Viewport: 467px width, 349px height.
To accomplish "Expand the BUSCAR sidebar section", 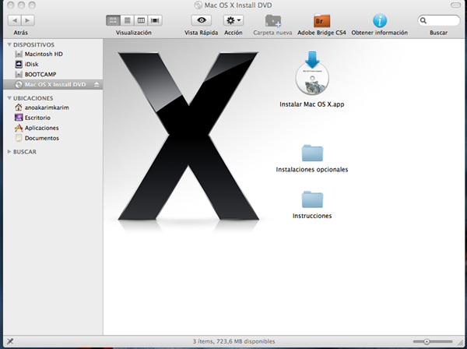I will tap(9, 152).
